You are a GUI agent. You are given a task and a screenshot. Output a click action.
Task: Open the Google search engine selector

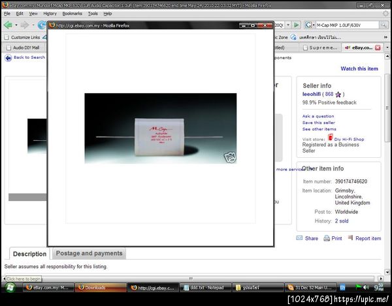click(x=309, y=25)
